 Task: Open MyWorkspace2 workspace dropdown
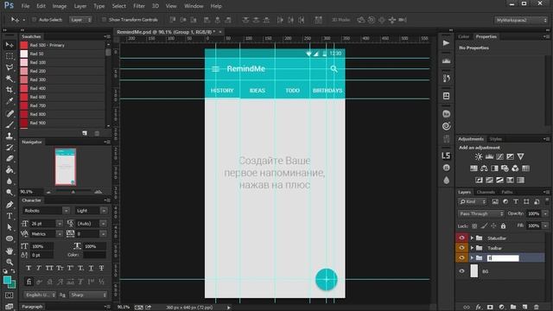(x=521, y=20)
